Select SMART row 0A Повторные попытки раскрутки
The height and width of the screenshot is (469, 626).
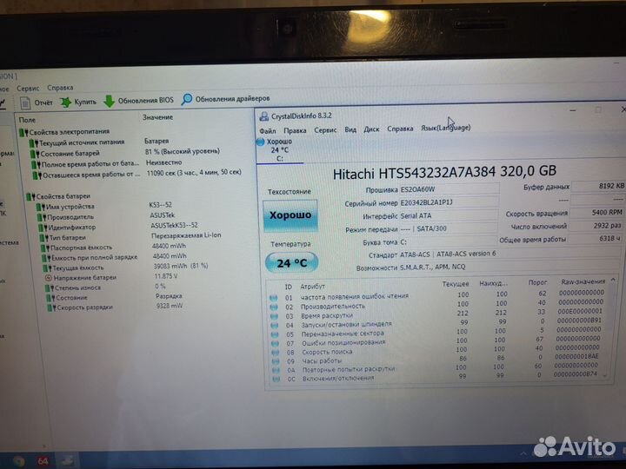[x=437, y=367]
